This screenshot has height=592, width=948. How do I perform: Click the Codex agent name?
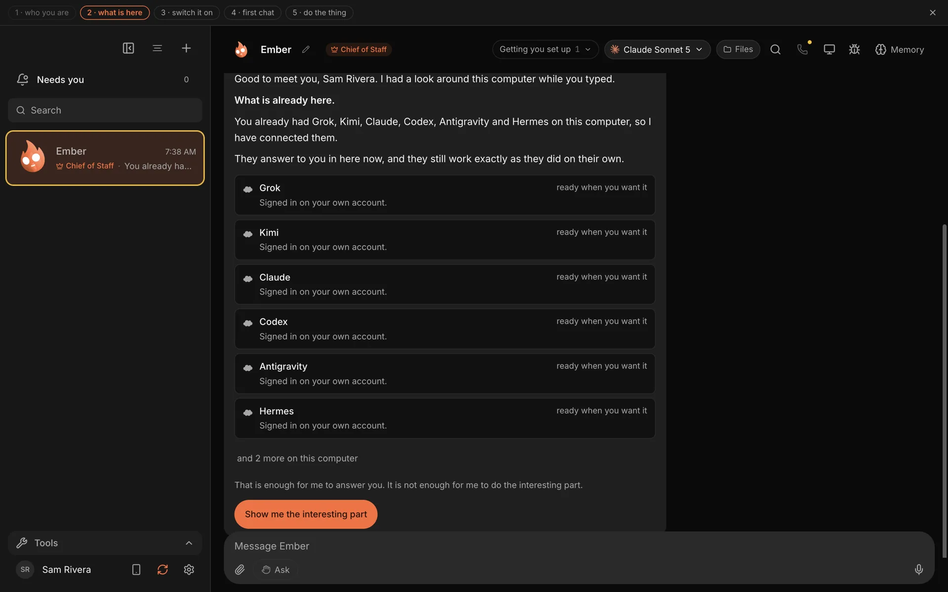click(x=274, y=322)
